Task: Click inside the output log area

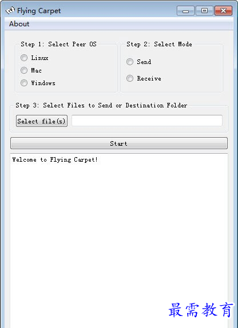Action: [119, 241]
